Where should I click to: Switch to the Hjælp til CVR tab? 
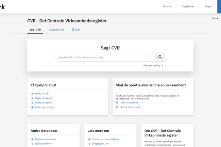point(56,30)
